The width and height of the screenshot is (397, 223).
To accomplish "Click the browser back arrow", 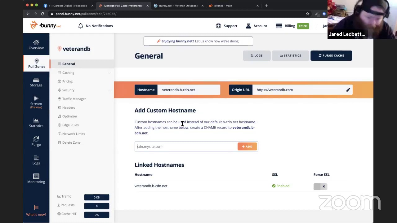I will 28,14.
